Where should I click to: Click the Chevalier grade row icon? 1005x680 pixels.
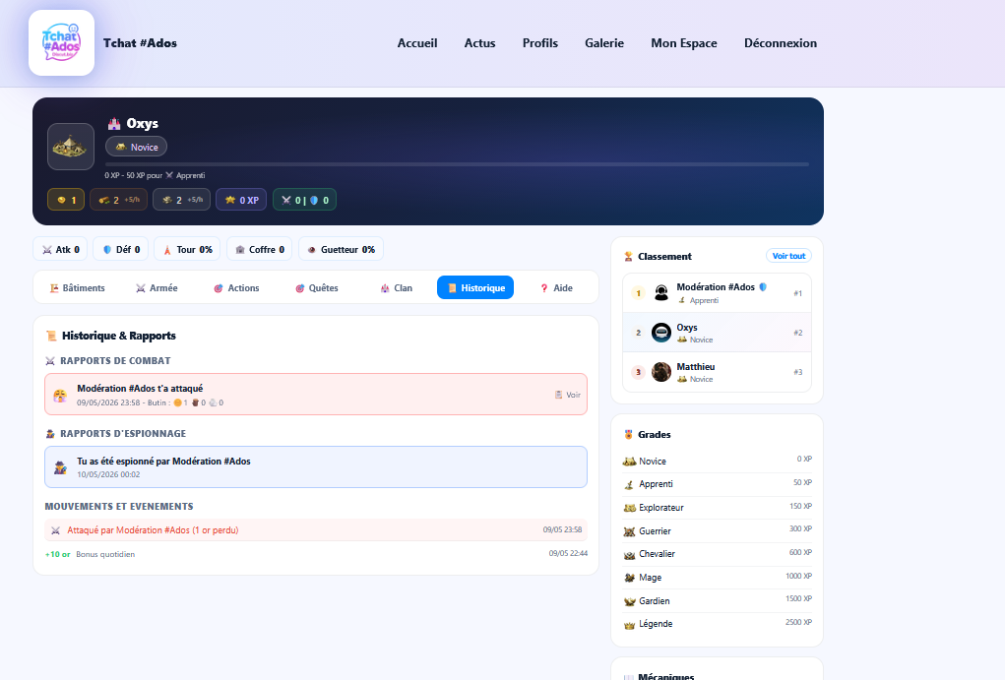point(629,554)
